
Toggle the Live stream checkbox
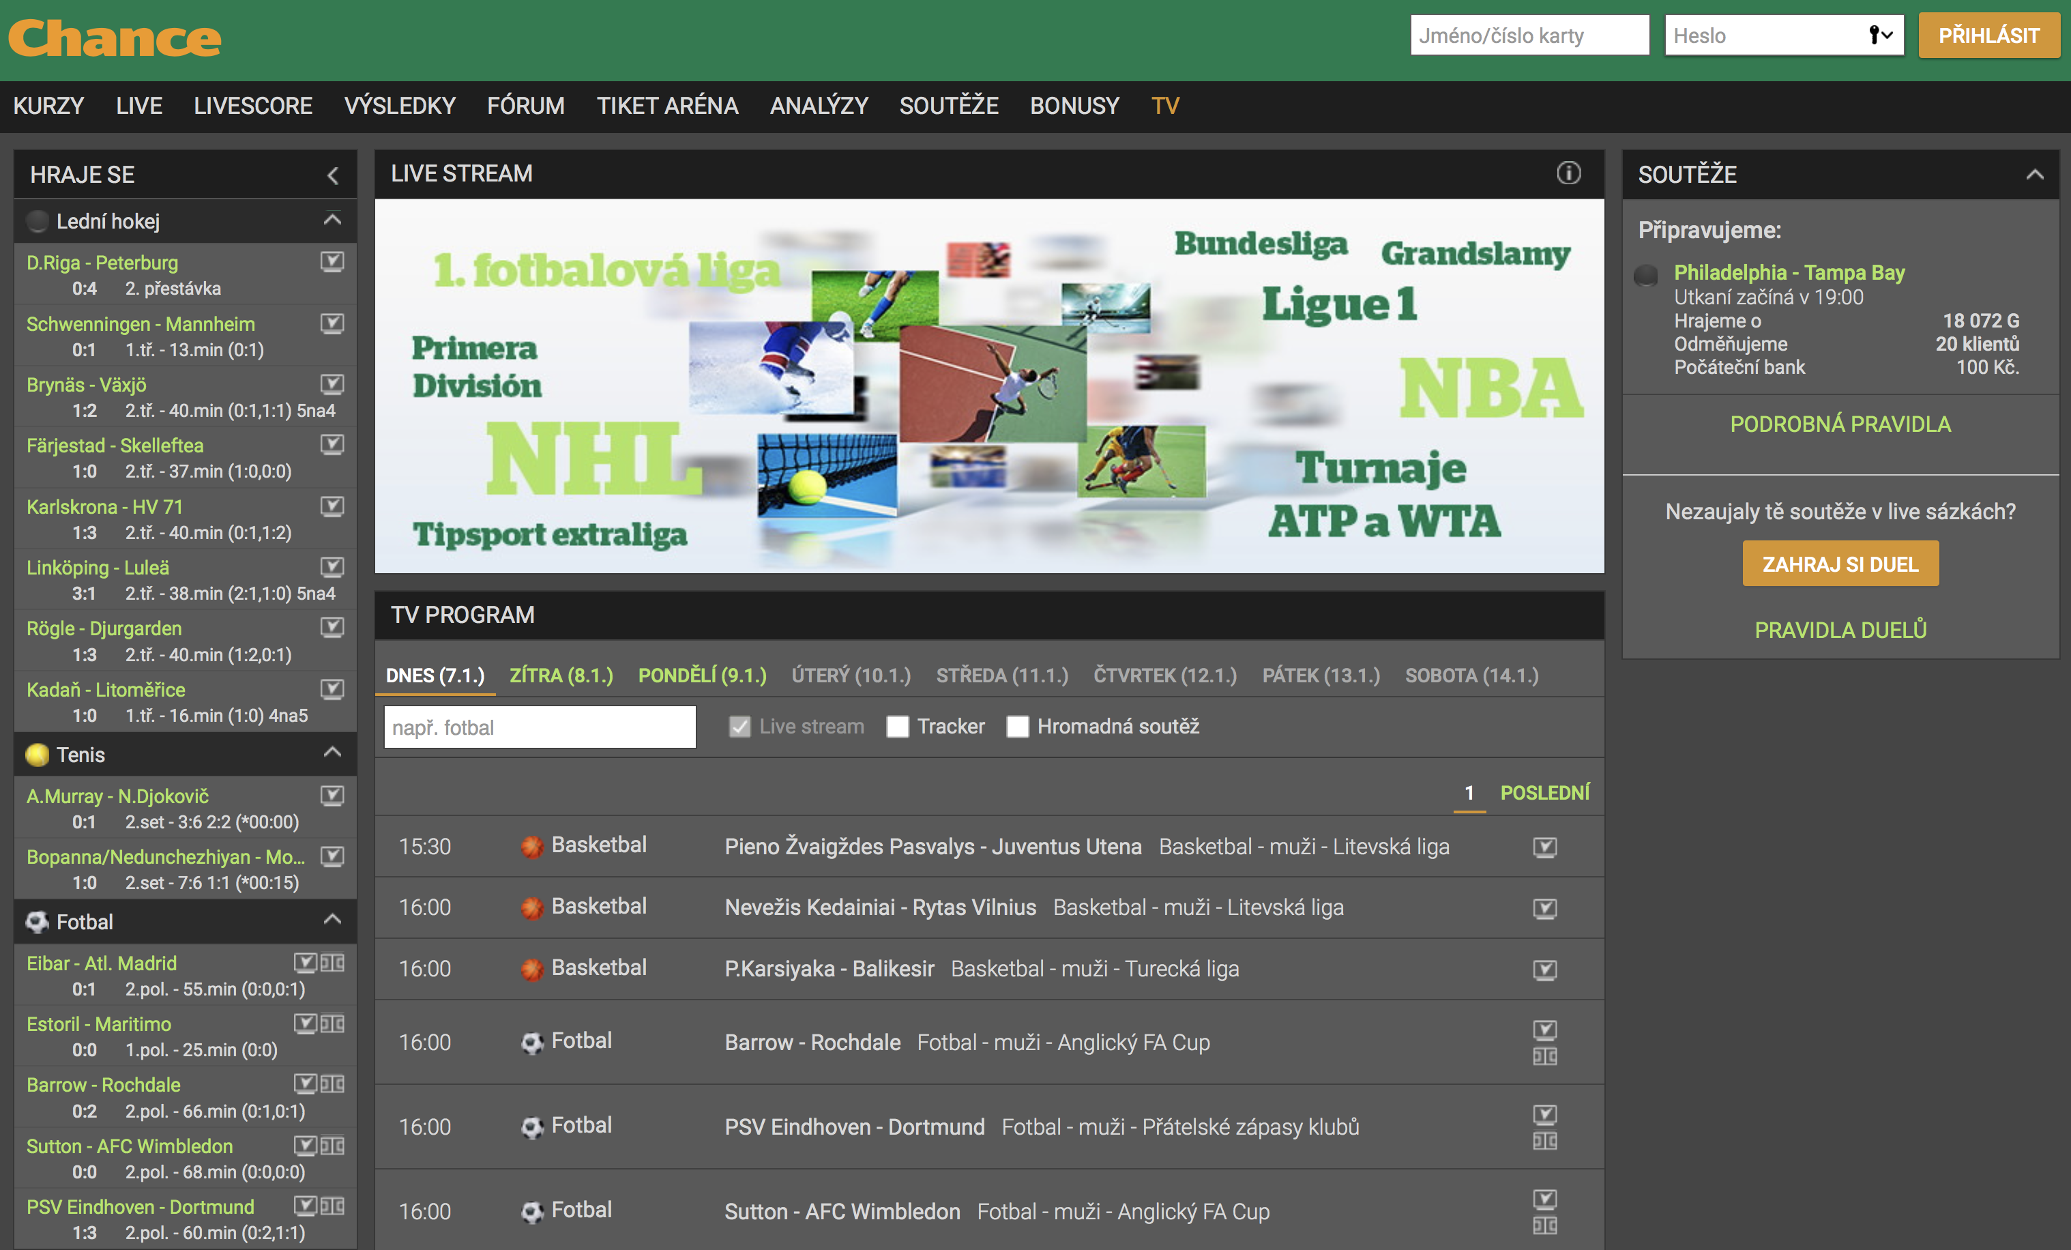coord(739,726)
